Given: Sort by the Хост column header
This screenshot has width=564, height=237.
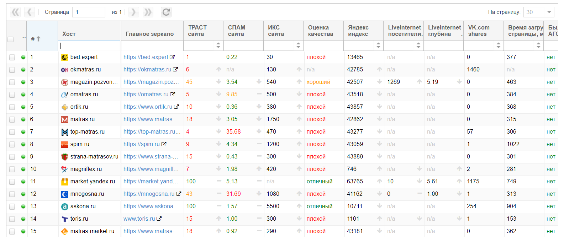Looking at the screenshot, I should pos(69,34).
